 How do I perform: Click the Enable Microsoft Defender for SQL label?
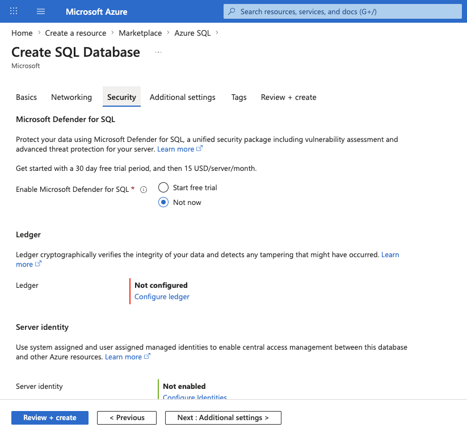coord(73,189)
